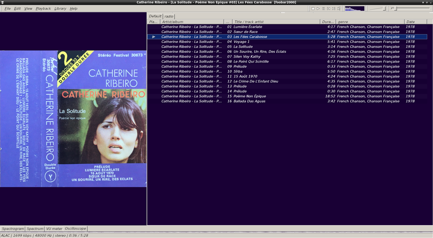This screenshot has width=433, height=238.
Task: Select track 02 Sœur de Race
Action: pos(287,32)
